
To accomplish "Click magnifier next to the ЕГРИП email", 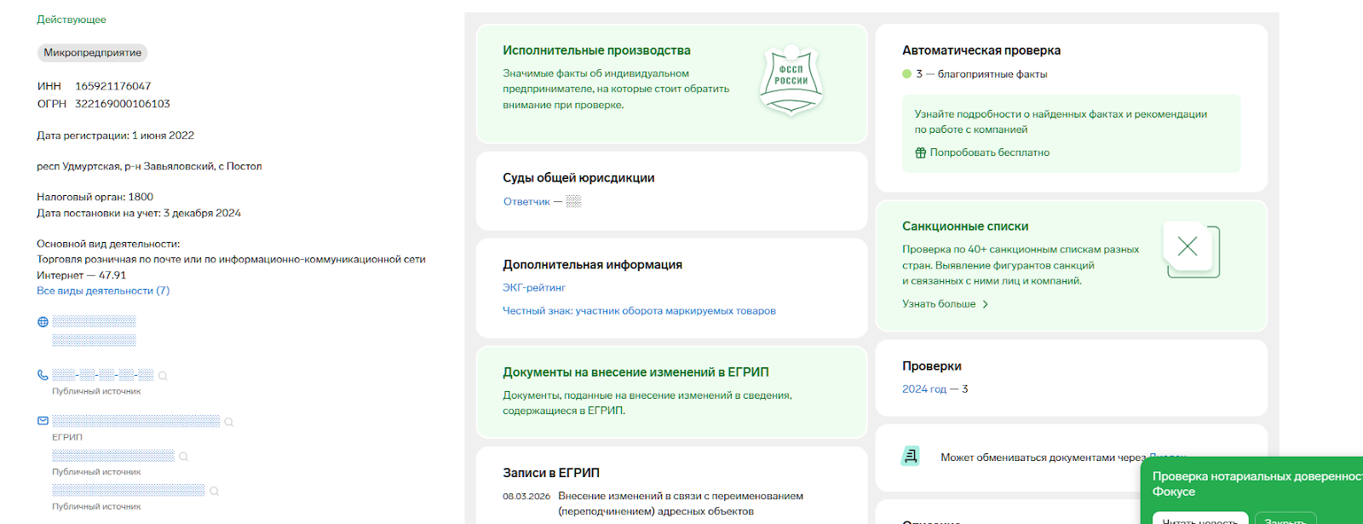I will (x=229, y=422).
